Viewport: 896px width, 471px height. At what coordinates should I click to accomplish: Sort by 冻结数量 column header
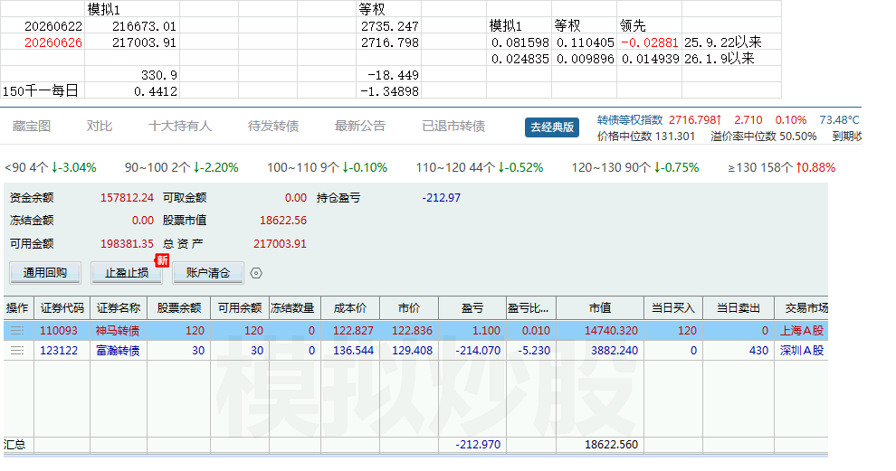[x=295, y=308]
